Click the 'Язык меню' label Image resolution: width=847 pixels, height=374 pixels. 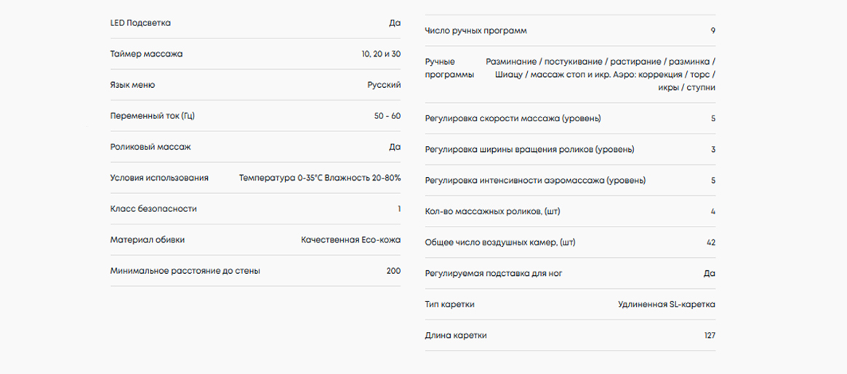[132, 85]
